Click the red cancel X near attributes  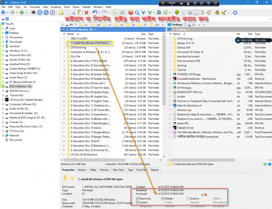pos(206,195)
